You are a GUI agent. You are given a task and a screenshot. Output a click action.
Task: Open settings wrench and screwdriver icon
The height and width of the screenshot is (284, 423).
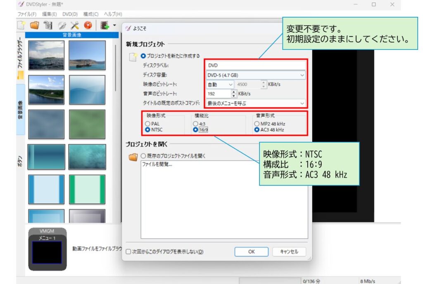point(75,25)
